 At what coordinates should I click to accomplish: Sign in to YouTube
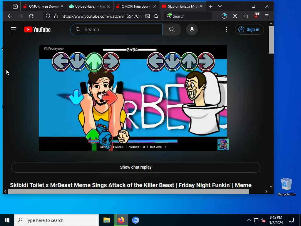[x=249, y=29]
